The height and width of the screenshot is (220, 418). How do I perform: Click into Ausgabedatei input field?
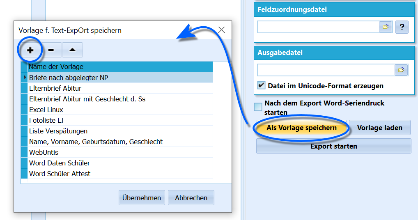(326, 70)
